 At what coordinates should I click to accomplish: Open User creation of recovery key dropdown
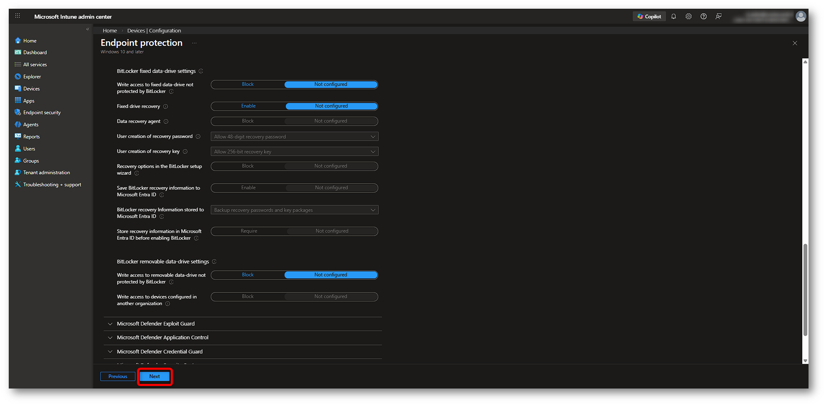[x=294, y=152]
